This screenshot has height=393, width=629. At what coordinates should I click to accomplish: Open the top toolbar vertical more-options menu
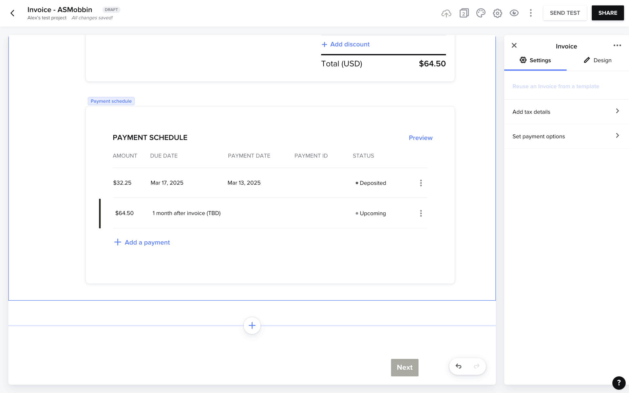(x=531, y=13)
